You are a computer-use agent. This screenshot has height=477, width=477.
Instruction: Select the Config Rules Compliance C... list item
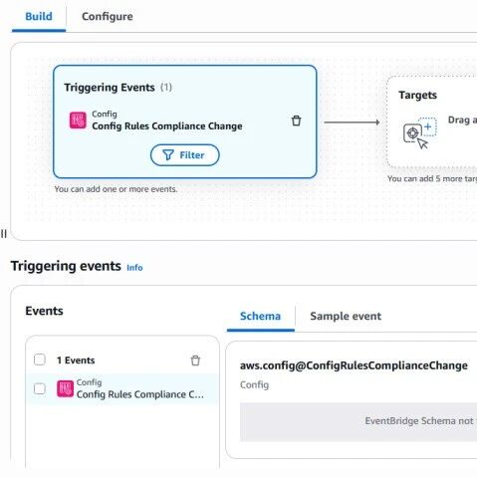122,388
